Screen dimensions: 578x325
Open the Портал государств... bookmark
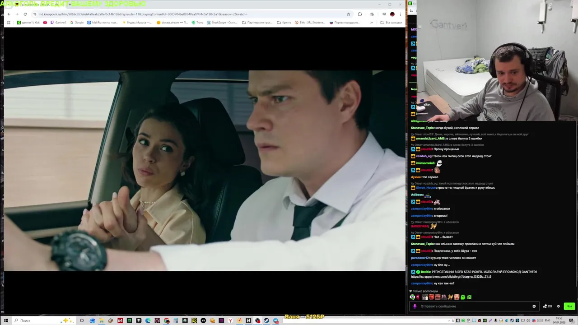(344, 22)
